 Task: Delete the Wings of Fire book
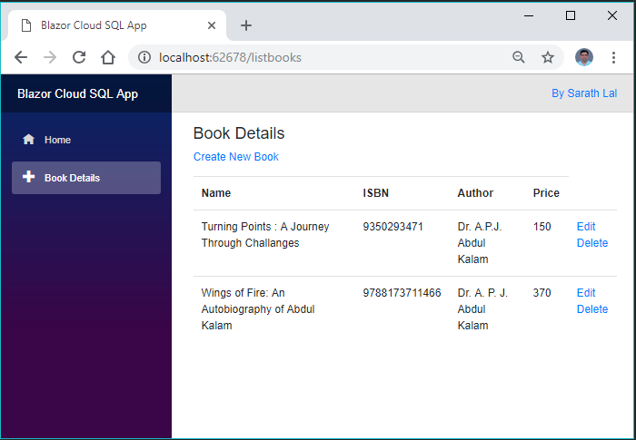tap(592, 309)
